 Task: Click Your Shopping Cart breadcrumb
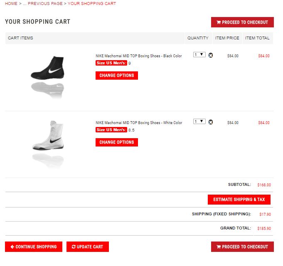[x=92, y=3]
